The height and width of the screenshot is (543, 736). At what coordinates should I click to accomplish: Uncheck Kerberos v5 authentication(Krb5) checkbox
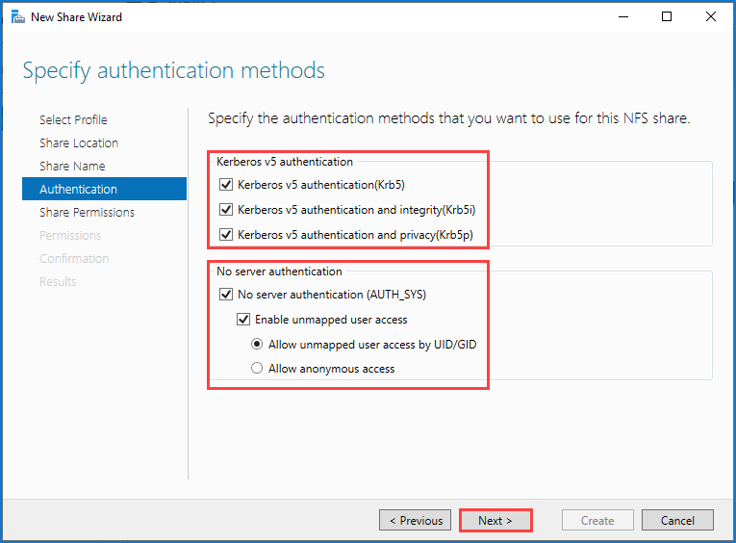click(226, 185)
